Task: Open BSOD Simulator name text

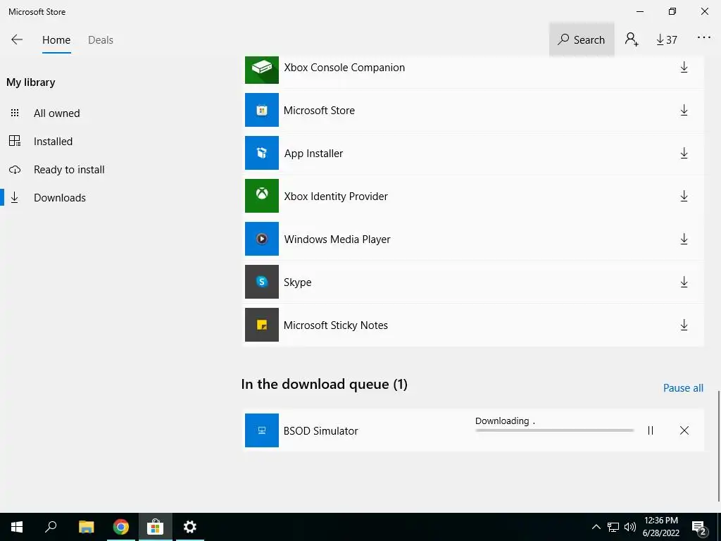Action: click(320, 431)
